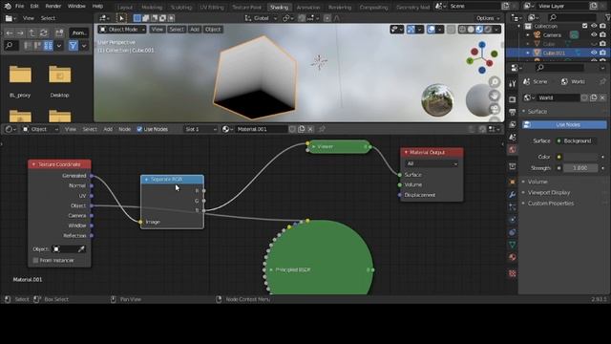Open Material Output target dropdown showing All
This screenshot has width=611, height=344.
432,163
